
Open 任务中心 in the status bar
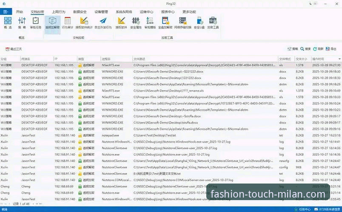pos(302,209)
